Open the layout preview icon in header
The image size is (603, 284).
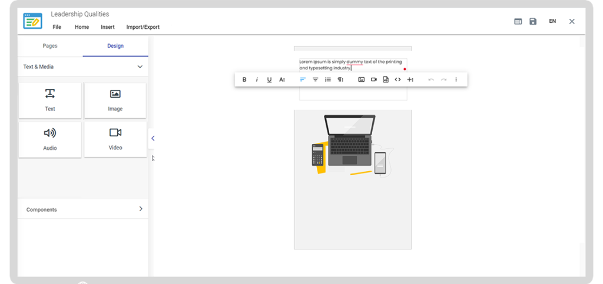pos(518,22)
